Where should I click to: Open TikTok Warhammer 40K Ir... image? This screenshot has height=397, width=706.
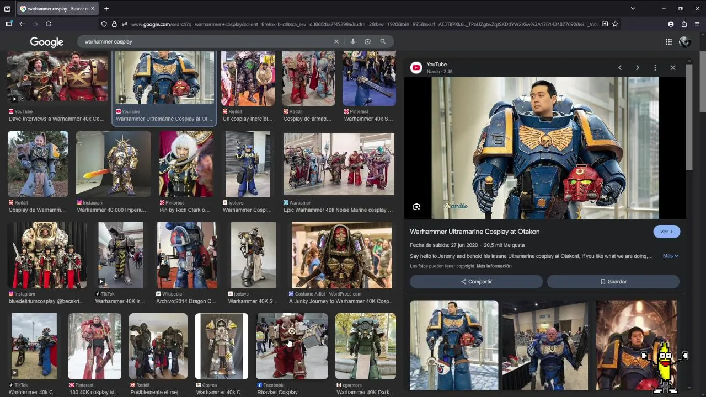pos(120,255)
